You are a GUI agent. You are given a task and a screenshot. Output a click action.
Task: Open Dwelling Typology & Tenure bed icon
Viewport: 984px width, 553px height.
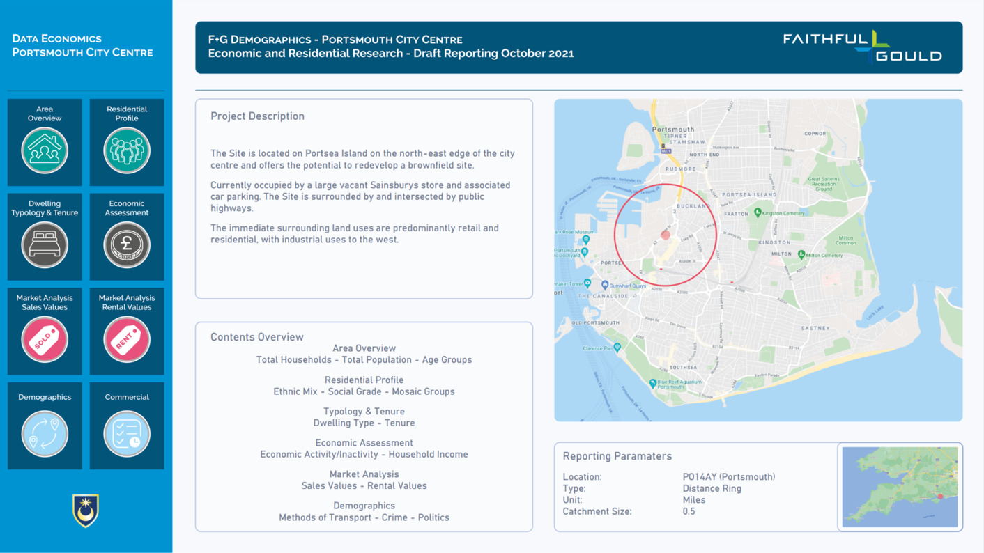tap(45, 244)
